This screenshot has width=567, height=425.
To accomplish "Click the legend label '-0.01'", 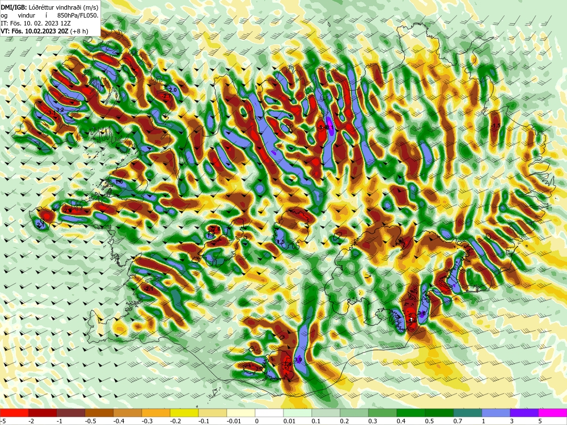I will pos(234,421).
